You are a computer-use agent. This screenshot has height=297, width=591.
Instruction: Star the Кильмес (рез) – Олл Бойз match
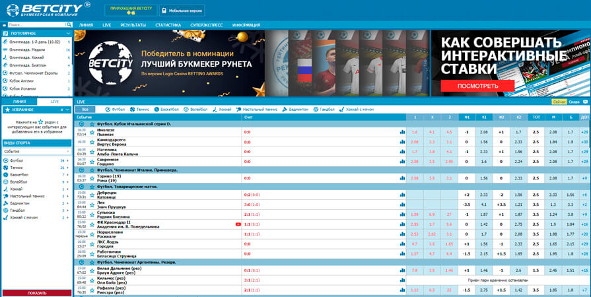pyautogui.click(x=92, y=280)
